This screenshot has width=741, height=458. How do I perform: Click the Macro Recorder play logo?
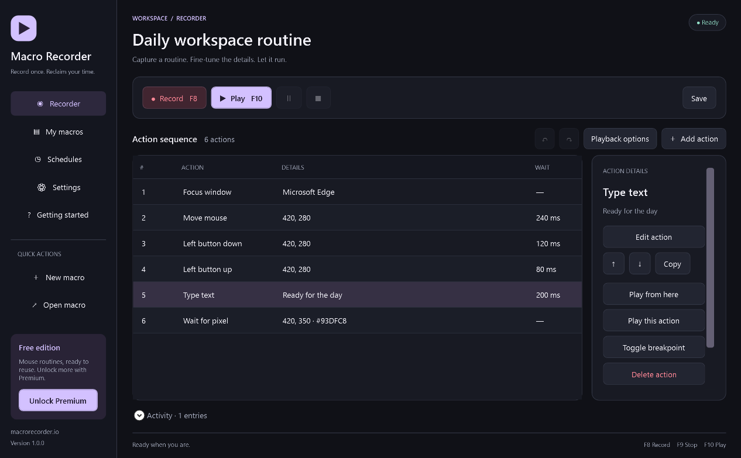(23, 28)
